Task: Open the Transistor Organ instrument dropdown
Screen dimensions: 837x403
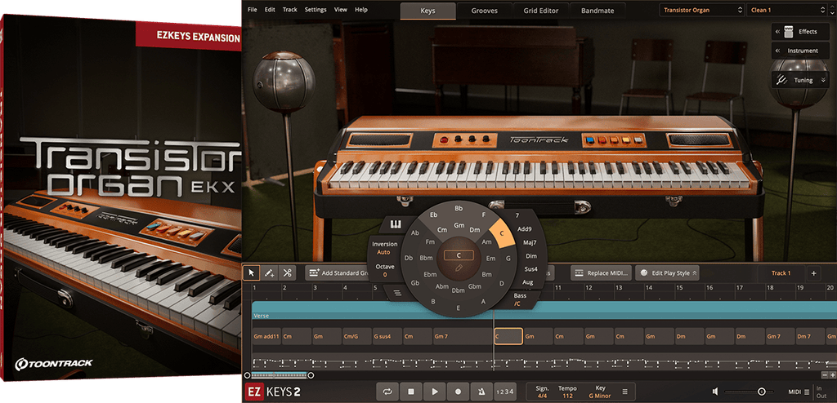Action: point(702,10)
